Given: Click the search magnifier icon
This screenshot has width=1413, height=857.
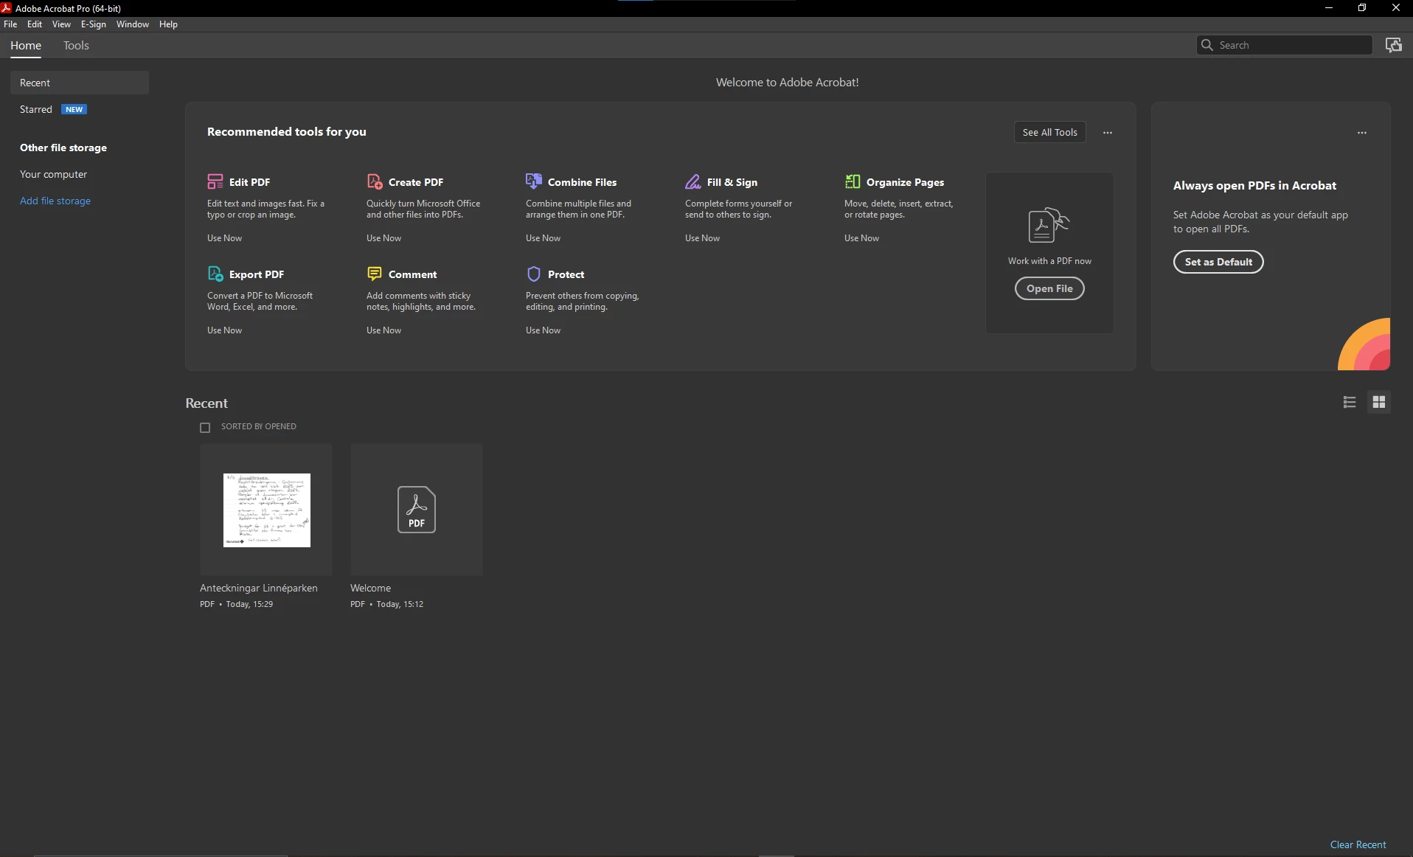Looking at the screenshot, I should coord(1207,45).
